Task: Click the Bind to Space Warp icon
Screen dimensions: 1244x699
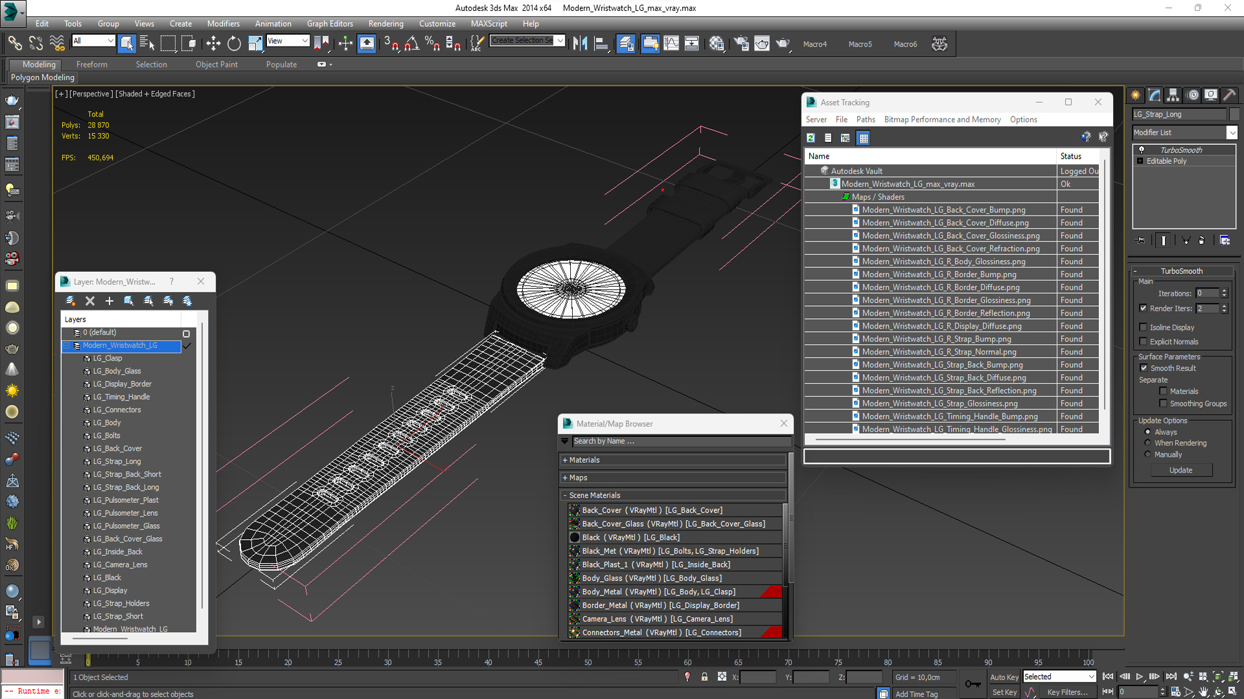Action: (x=57, y=43)
